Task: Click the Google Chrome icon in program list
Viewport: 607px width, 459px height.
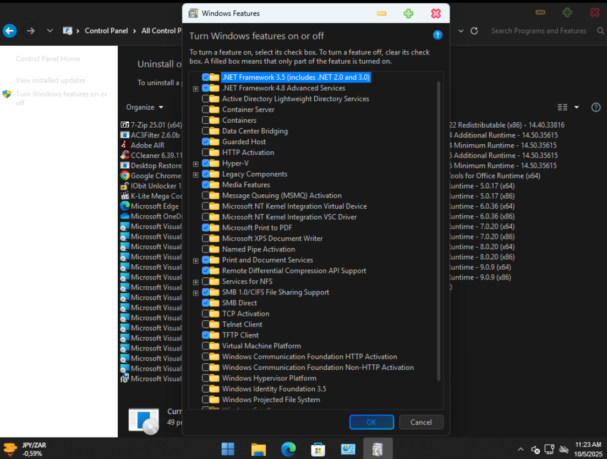Action: [x=125, y=176]
